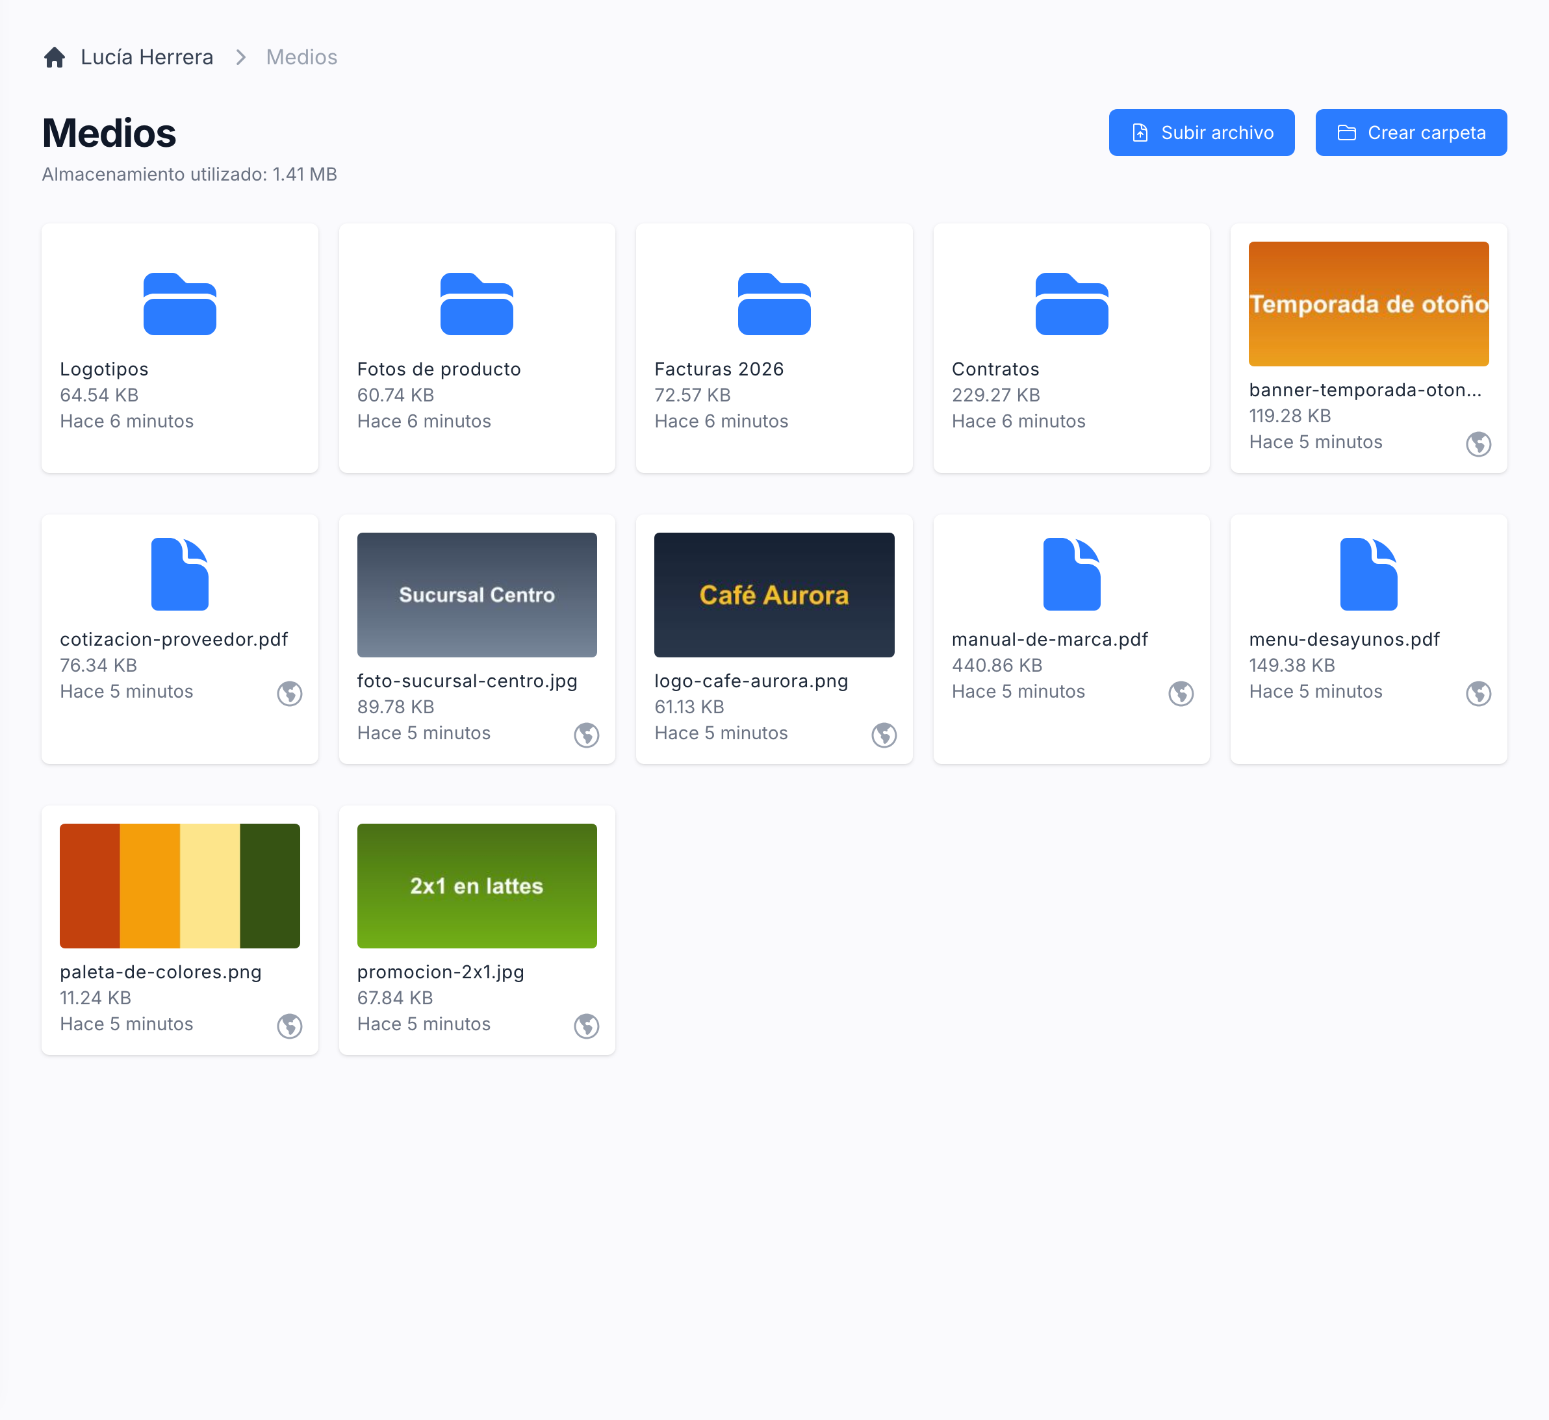
Task: Click the menu-desayunos.pdf document icon
Action: pos(1368,574)
